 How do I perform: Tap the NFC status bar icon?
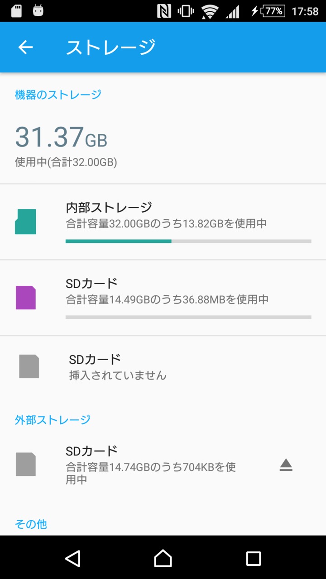[x=164, y=11]
